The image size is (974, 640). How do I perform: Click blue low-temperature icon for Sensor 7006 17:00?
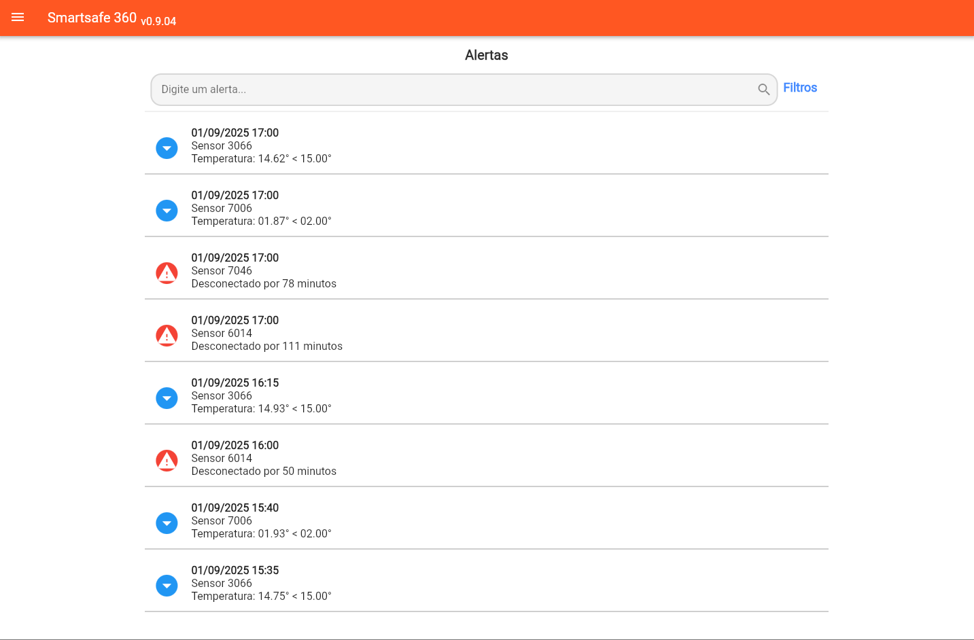click(x=167, y=211)
